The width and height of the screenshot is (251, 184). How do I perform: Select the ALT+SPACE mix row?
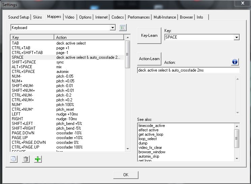tap(67, 67)
